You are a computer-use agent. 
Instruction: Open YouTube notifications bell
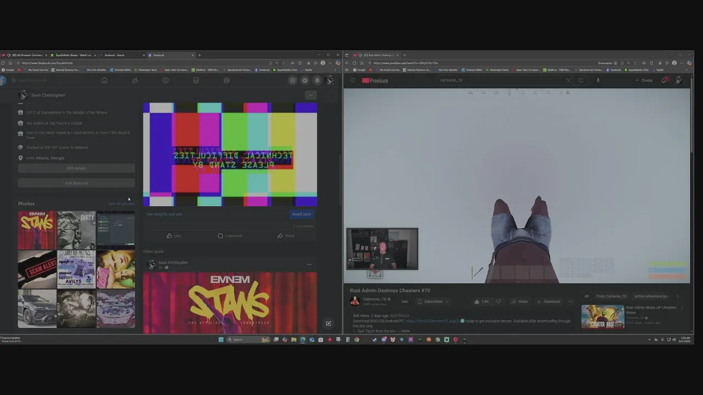pos(665,81)
